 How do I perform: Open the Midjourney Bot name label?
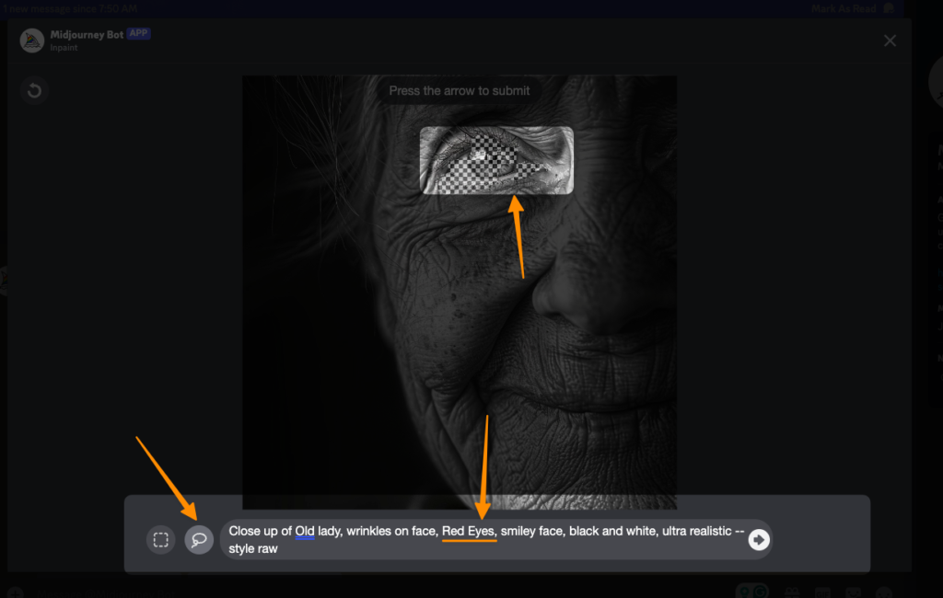click(x=86, y=34)
